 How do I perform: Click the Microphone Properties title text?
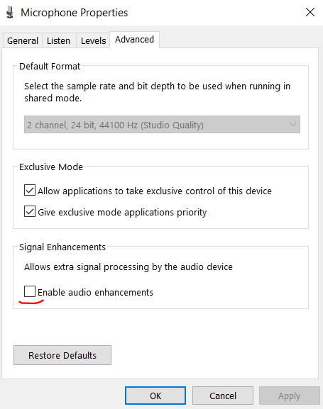[x=75, y=13]
